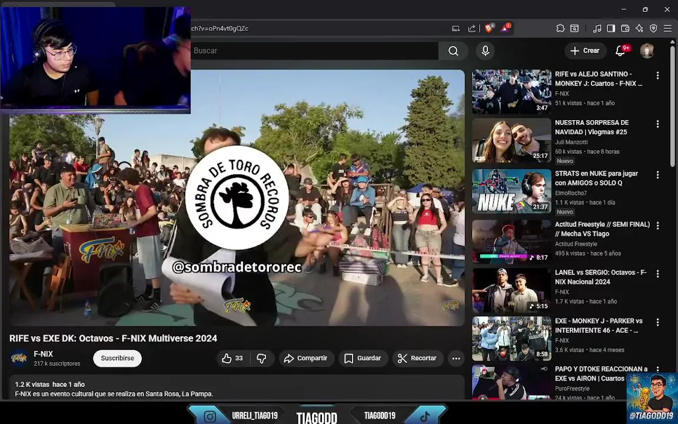Open the Brave Wallet icon
The width and height of the screenshot is (678, 424).
click(625, 28)
